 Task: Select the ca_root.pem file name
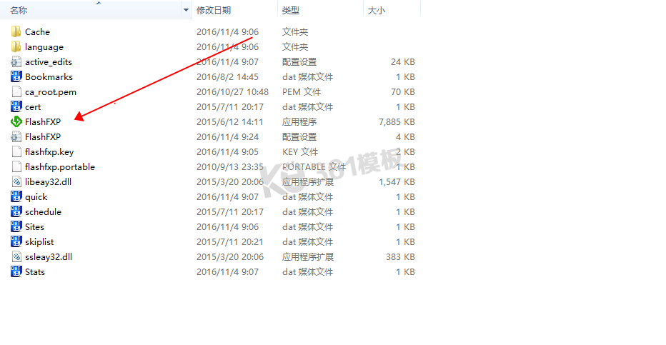[x=51, y=92]
